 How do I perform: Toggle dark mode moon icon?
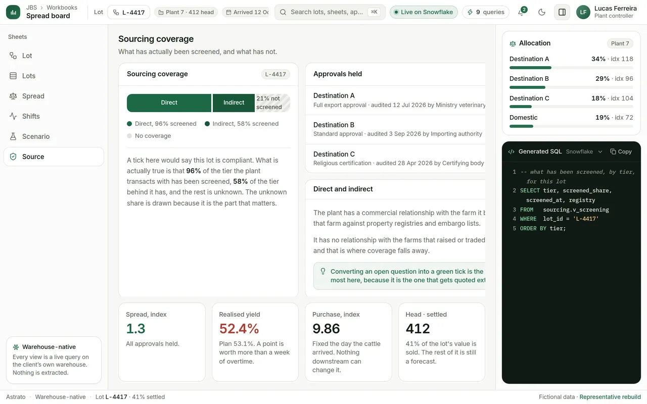pyautogui.click(x=542, y=12)
